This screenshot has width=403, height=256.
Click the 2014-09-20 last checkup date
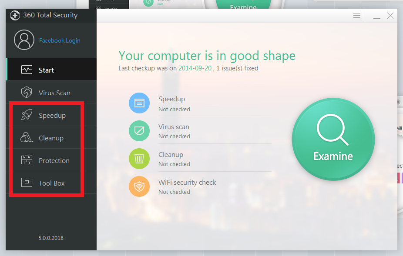pyautogui.click(x=195, y=68)
